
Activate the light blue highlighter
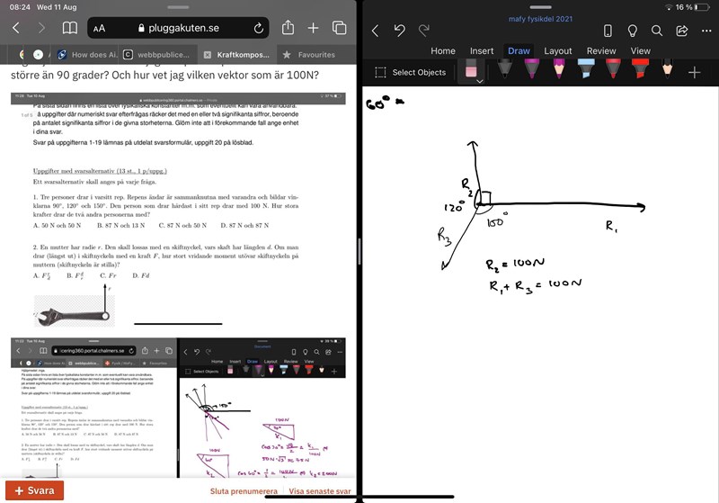[x=586, y=70]
